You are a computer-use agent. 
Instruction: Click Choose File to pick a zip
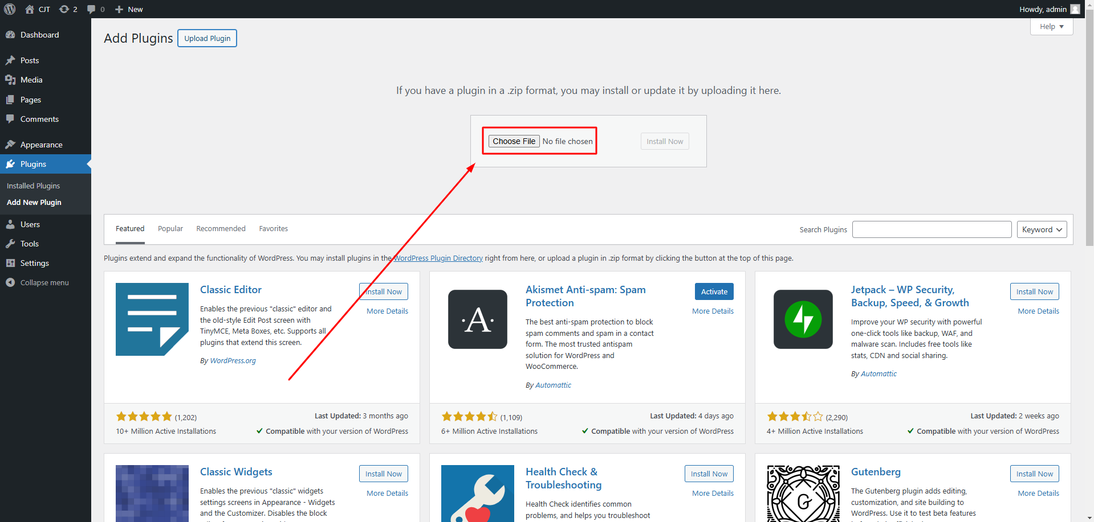(x=514, y=141)
